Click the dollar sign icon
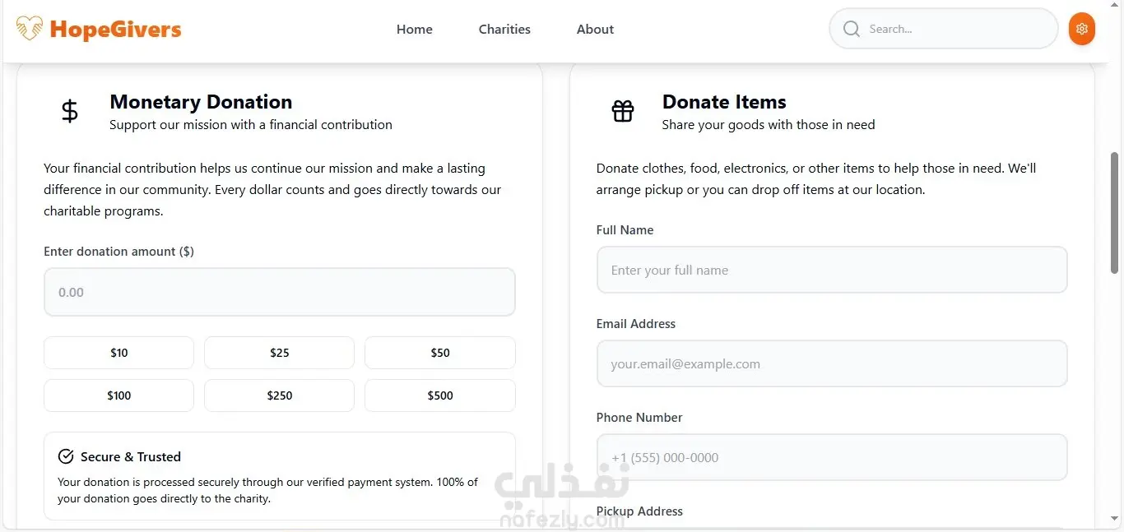The height and width of the screenshot is (532, 1124). point(70,111)
